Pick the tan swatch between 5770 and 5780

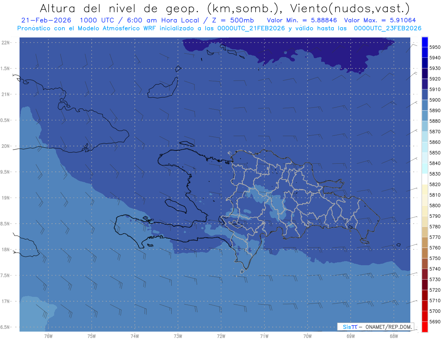click(425, 232)
